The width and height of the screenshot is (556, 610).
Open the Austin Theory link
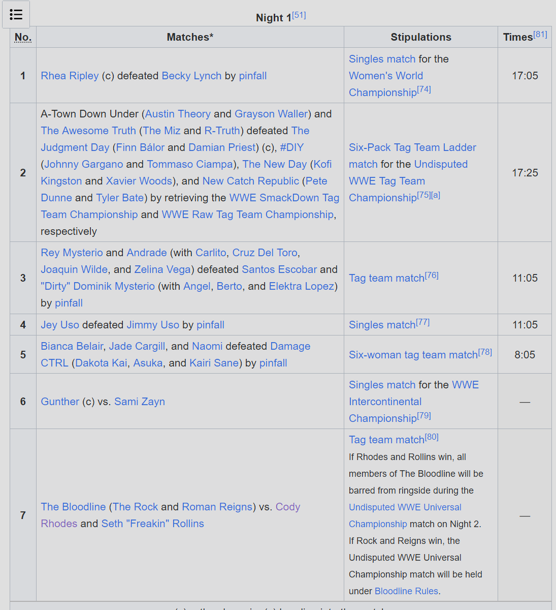point(178,114)
